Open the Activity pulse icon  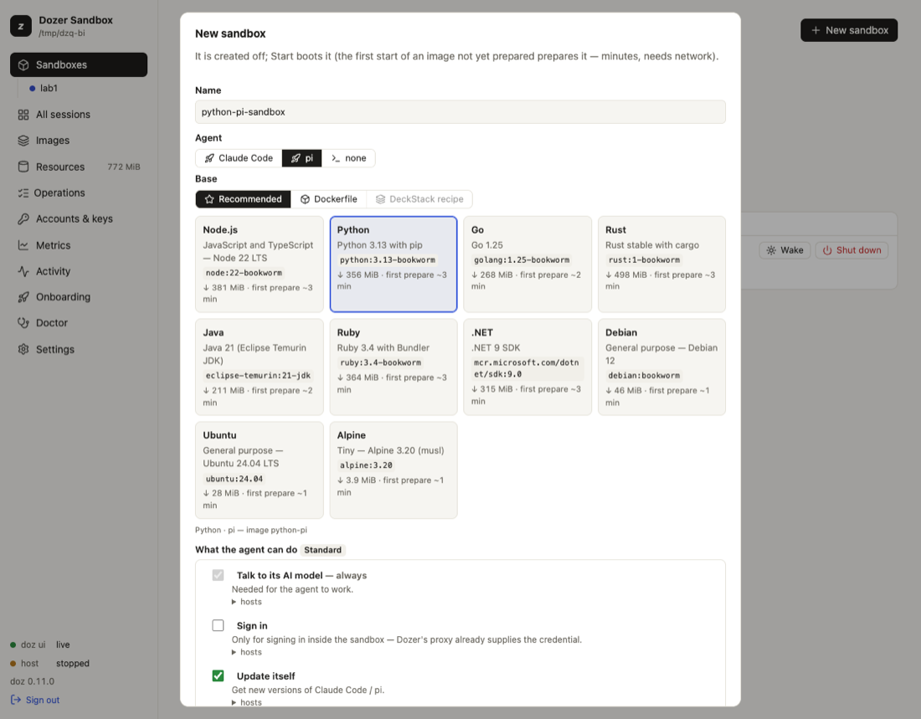click(x=23, y=271)
